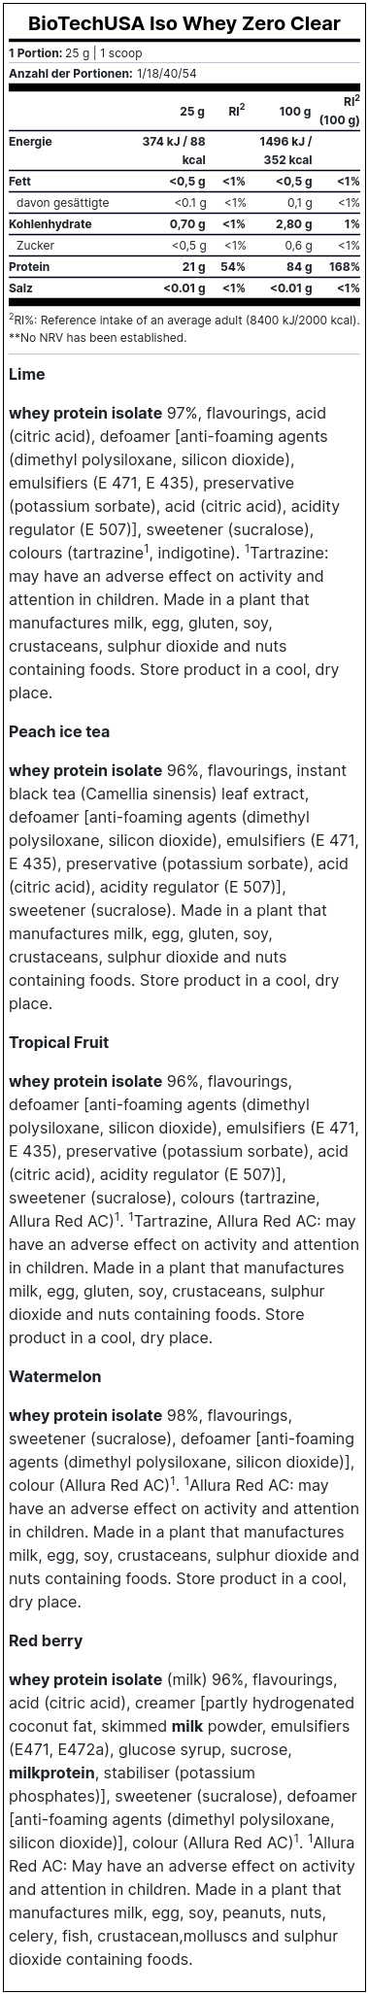Click the Tropical Fruit heading
368x1994 pixels.
(x=58, y=1042)
